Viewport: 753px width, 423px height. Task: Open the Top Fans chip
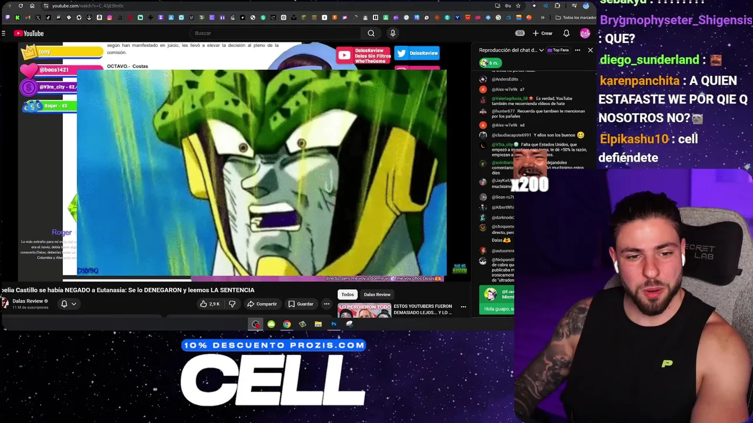tap(558, 50)
